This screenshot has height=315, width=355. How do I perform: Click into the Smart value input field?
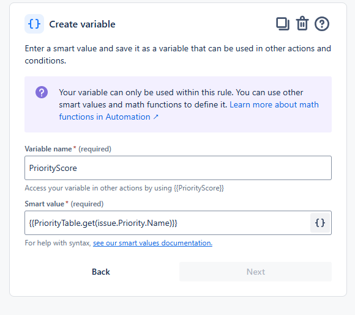click(x=167, y=223)
